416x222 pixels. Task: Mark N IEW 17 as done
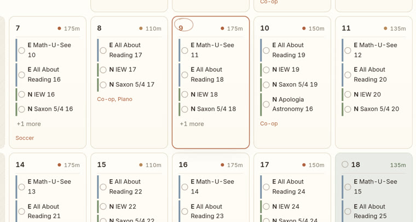pos(103,70)
